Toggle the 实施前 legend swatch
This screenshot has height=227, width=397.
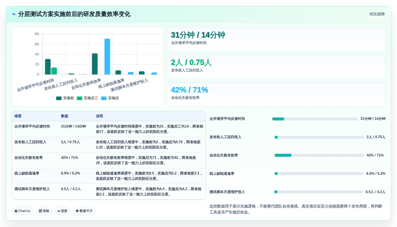tap(59, 98)
